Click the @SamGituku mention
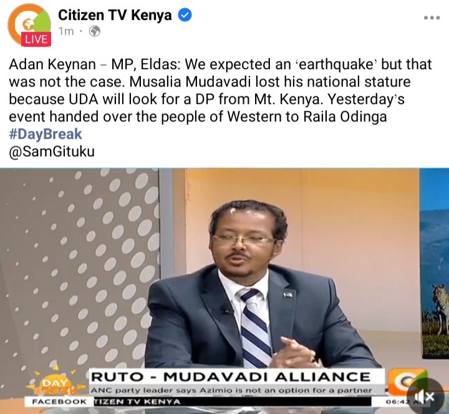 click(52, 151)
